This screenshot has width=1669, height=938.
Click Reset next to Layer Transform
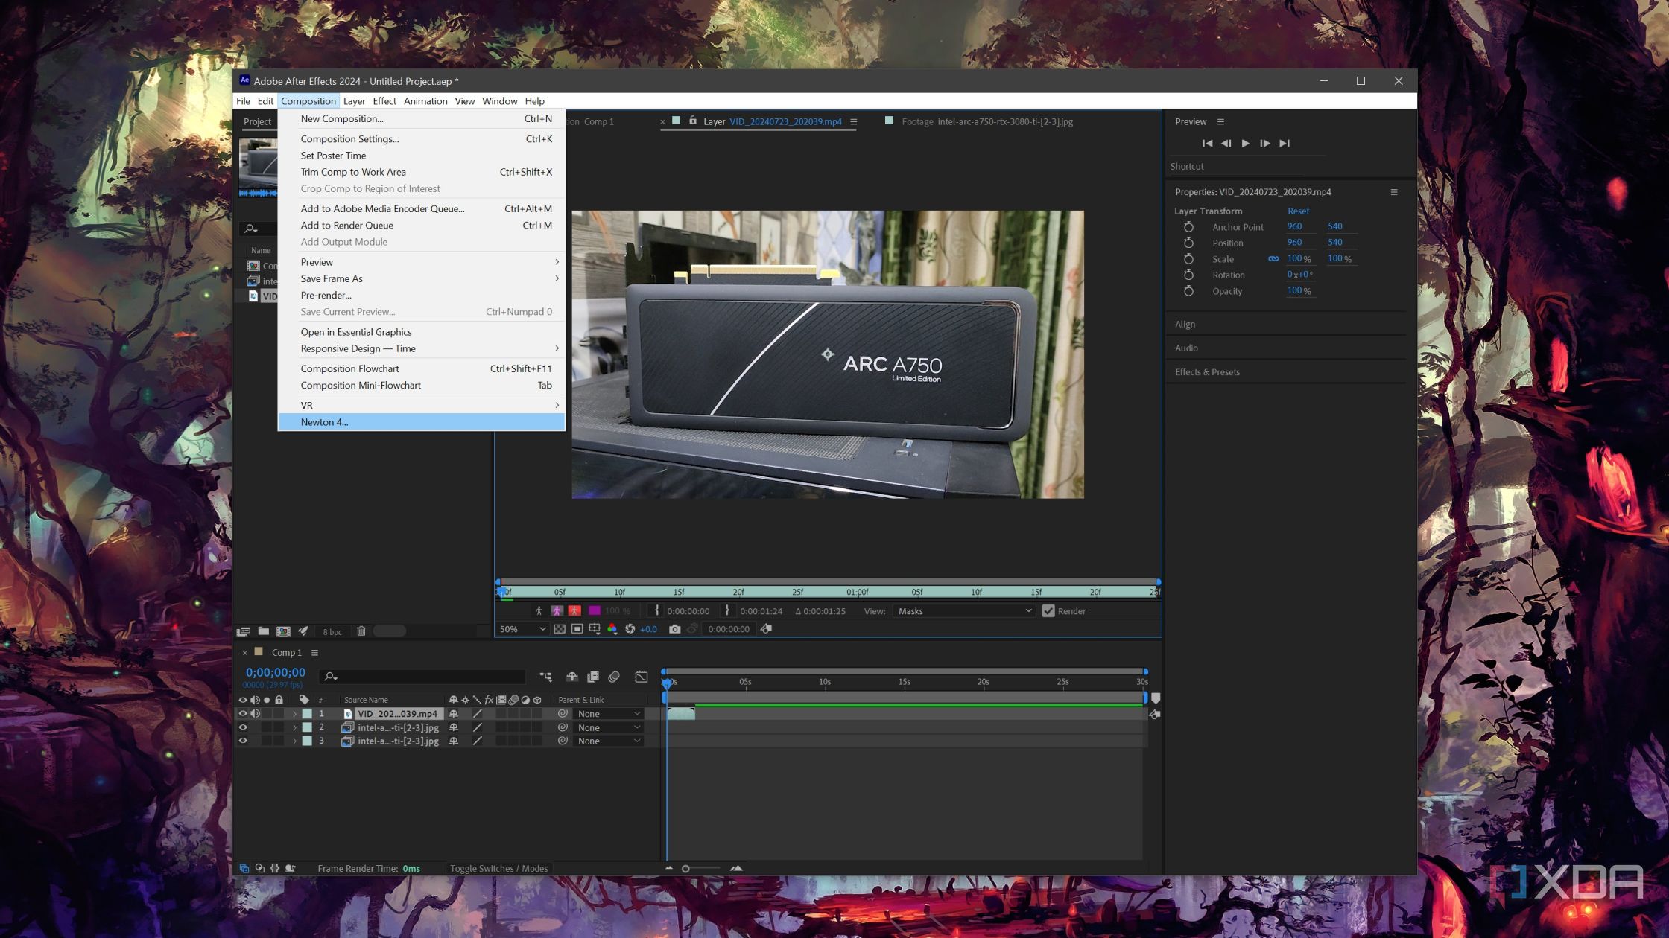pyautogui.click(x=1298, y=211)
